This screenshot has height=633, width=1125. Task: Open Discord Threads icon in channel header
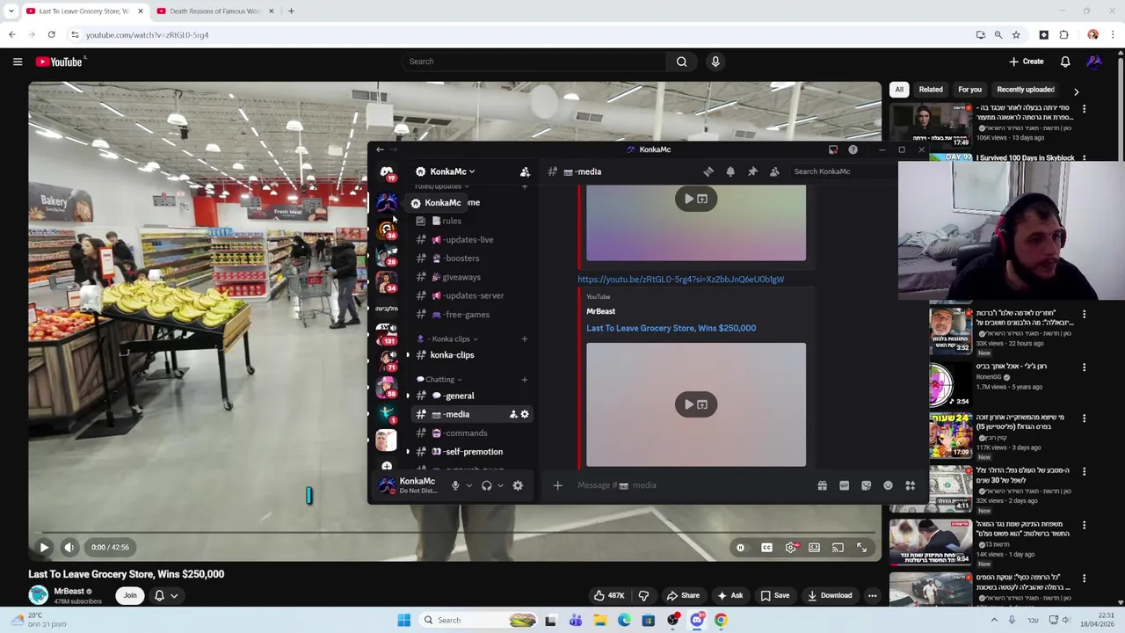708,171
